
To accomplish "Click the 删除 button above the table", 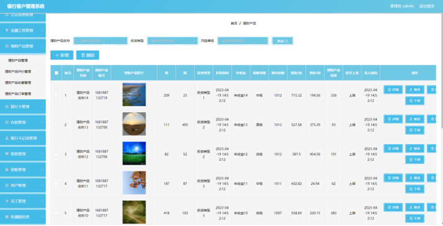I will (x=88, y=55).
